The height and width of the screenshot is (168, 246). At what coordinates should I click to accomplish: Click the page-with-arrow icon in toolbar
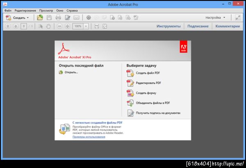[128, 18]
